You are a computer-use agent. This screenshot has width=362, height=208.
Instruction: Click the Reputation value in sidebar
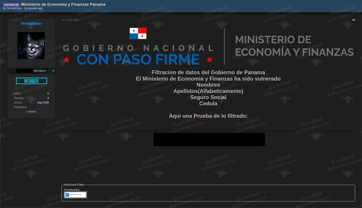[48, 107]
